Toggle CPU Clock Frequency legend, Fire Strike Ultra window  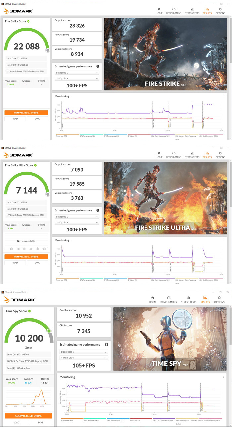163,279
